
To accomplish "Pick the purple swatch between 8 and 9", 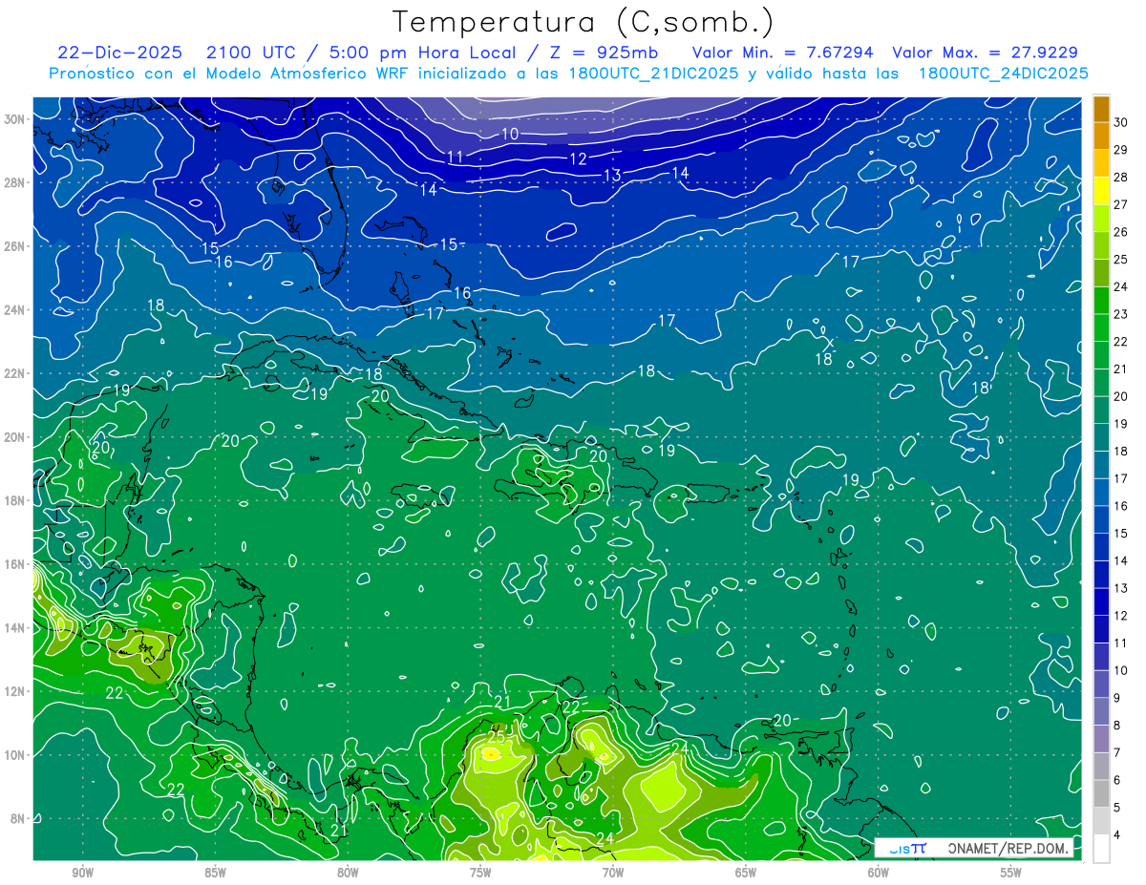I will coord(1101,711).
